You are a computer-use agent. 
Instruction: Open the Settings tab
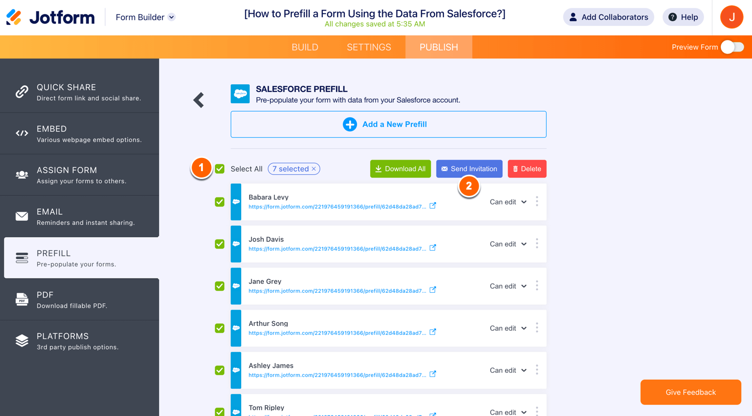pos(369,47)
